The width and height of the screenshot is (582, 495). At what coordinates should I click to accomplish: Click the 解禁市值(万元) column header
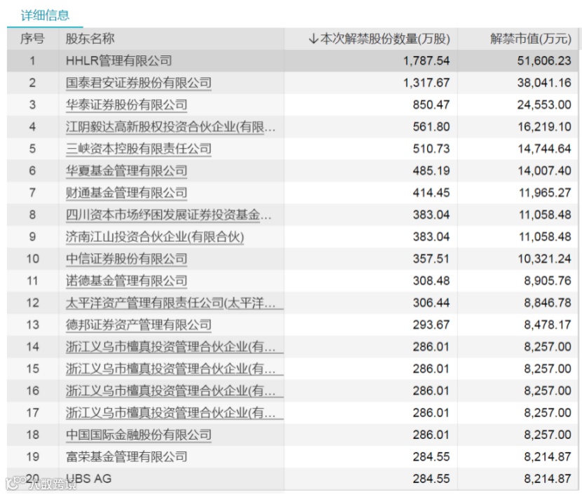pos(530,39)
